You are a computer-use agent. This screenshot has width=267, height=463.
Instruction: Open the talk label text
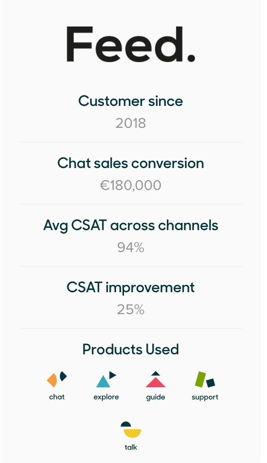point(131,447)
